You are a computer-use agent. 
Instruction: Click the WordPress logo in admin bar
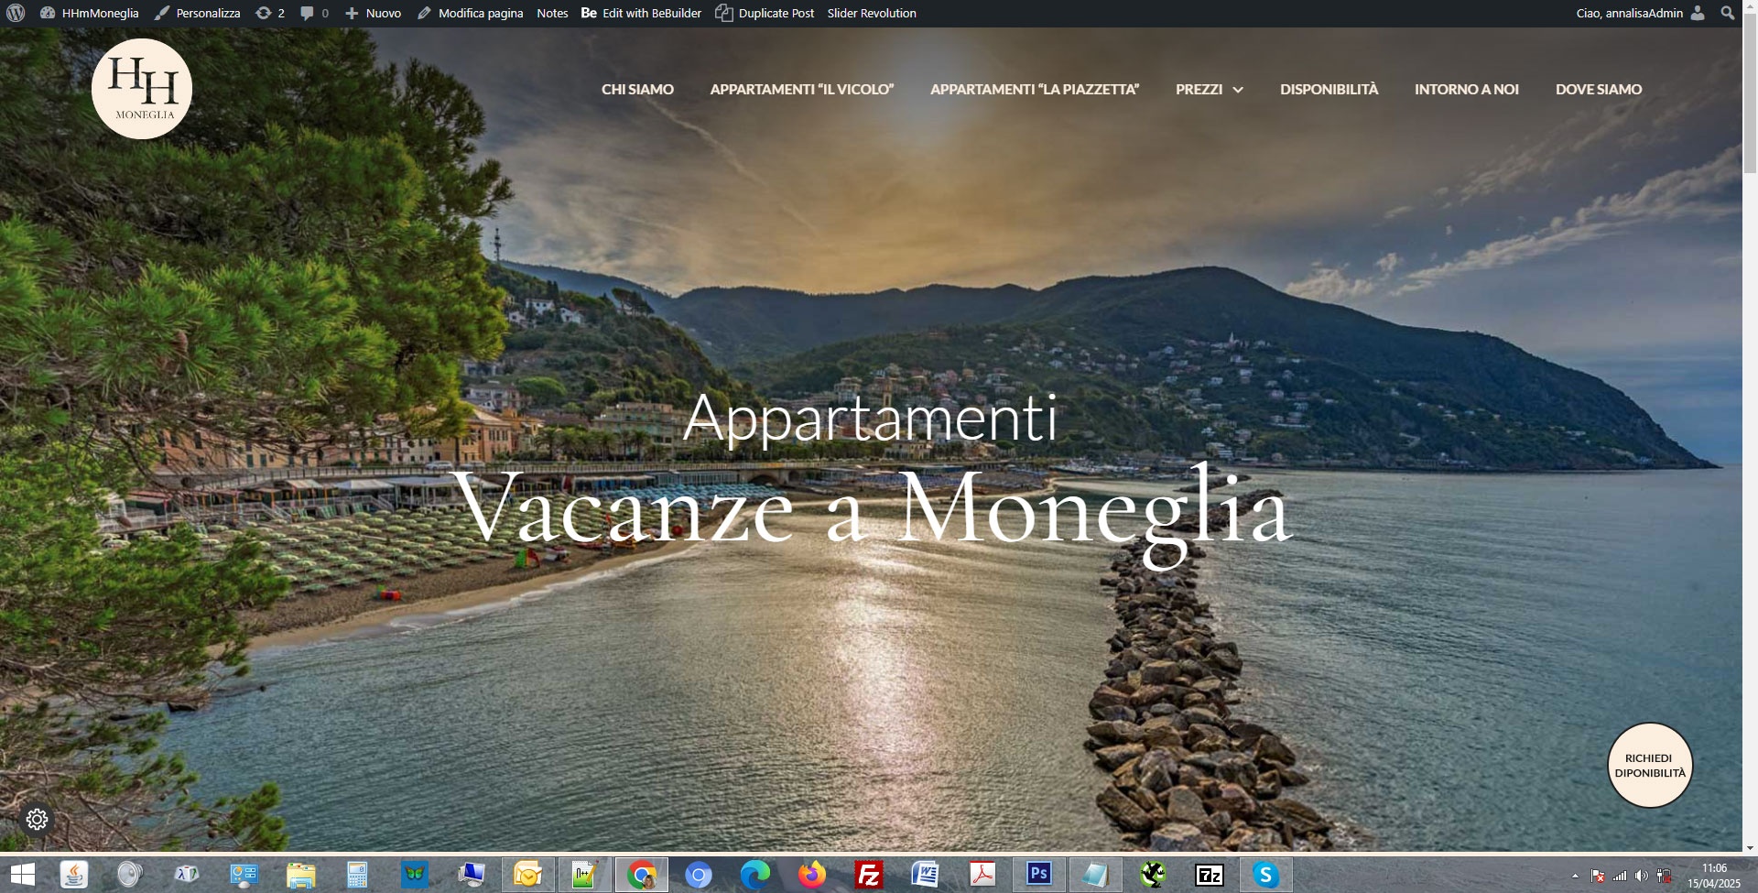point(16,13)
